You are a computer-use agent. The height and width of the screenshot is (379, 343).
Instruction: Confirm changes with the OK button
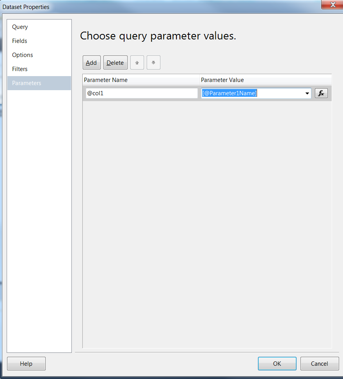[277, 363]
